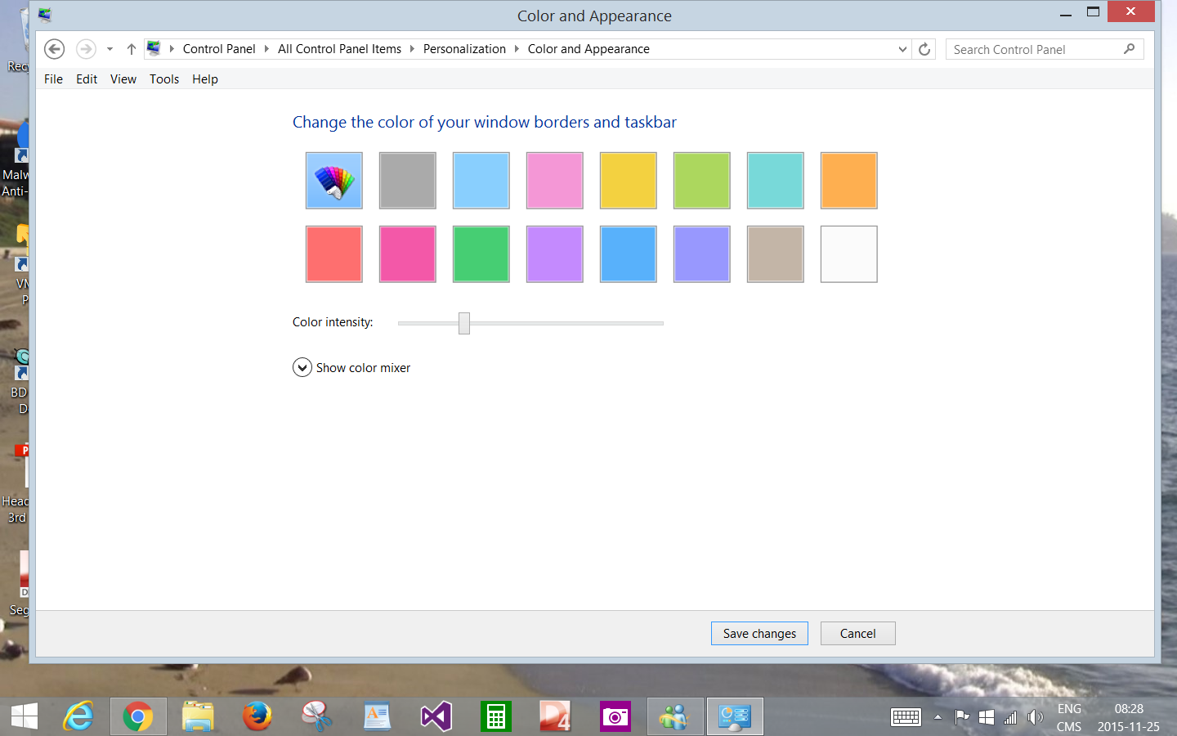Choose the purple color swatch

554,254
